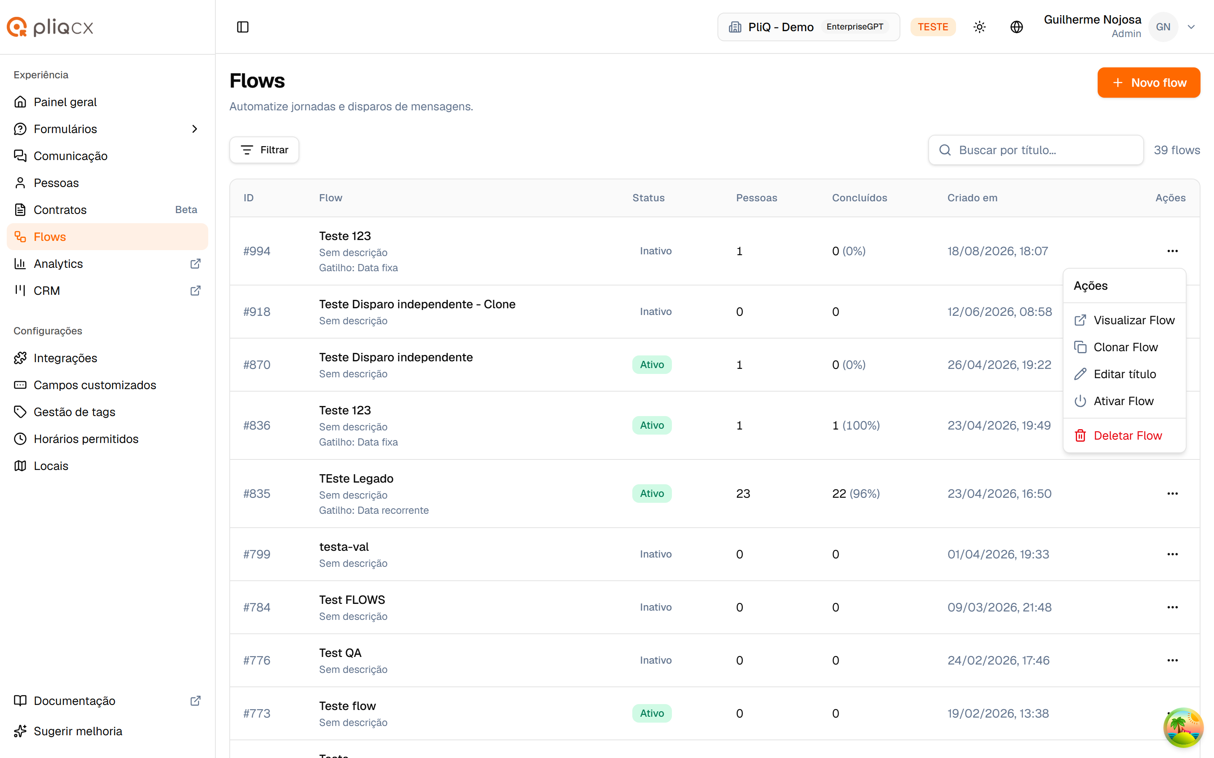The width and height of the screenshot is (1214, 758).
Task: Click the TESTE environment badge
Action: pos(932,27)
